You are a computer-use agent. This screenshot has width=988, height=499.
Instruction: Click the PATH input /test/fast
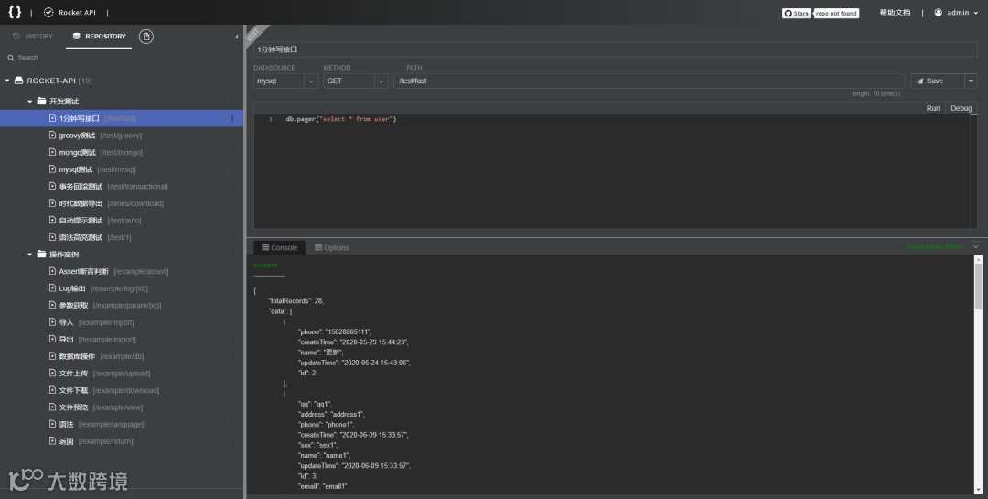pyautogui.click(x=649, y=81)
